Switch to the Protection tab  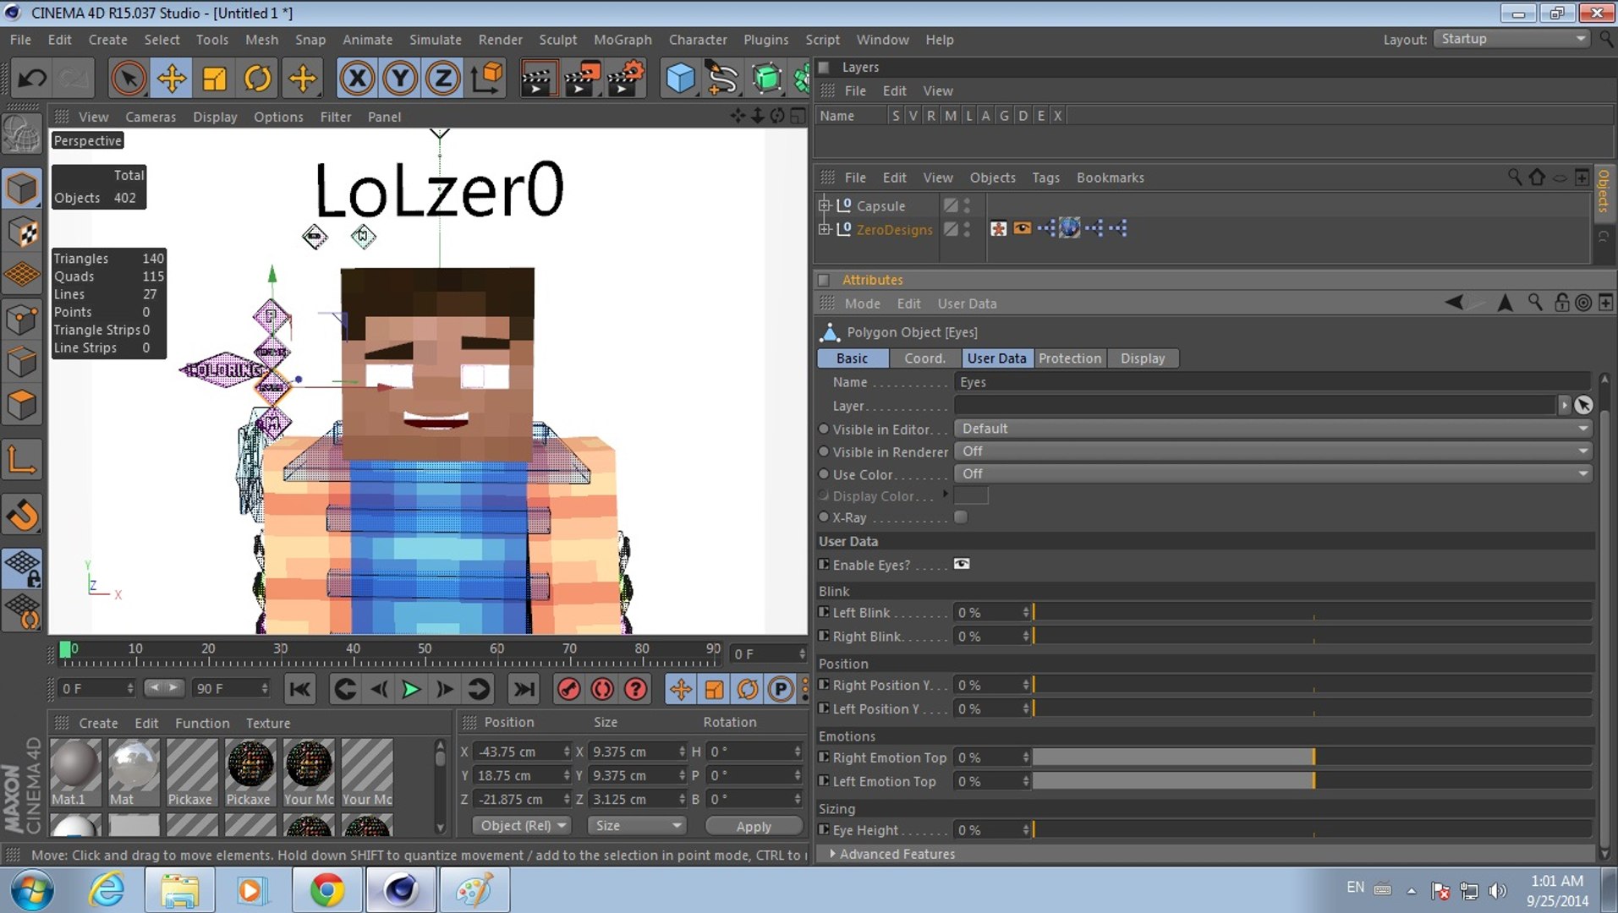coord(1070,358)
